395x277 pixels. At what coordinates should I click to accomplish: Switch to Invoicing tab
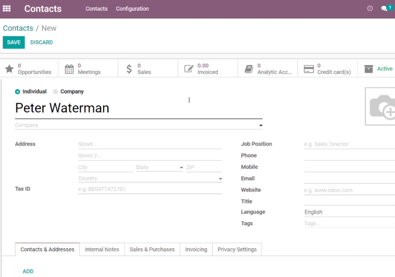[196, 249]
